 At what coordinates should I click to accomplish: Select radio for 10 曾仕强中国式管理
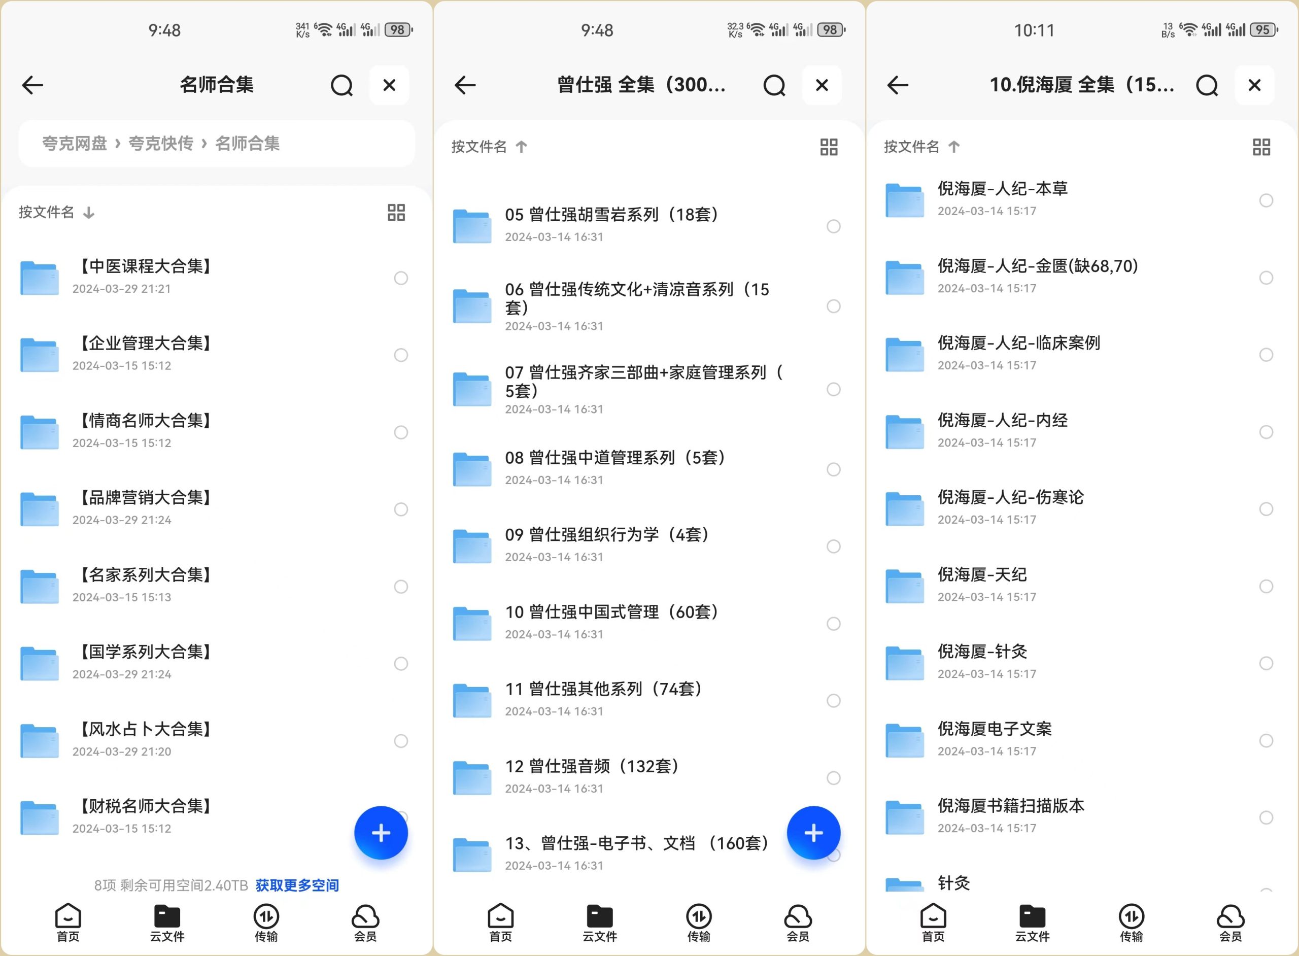click(x=833, y=623)
